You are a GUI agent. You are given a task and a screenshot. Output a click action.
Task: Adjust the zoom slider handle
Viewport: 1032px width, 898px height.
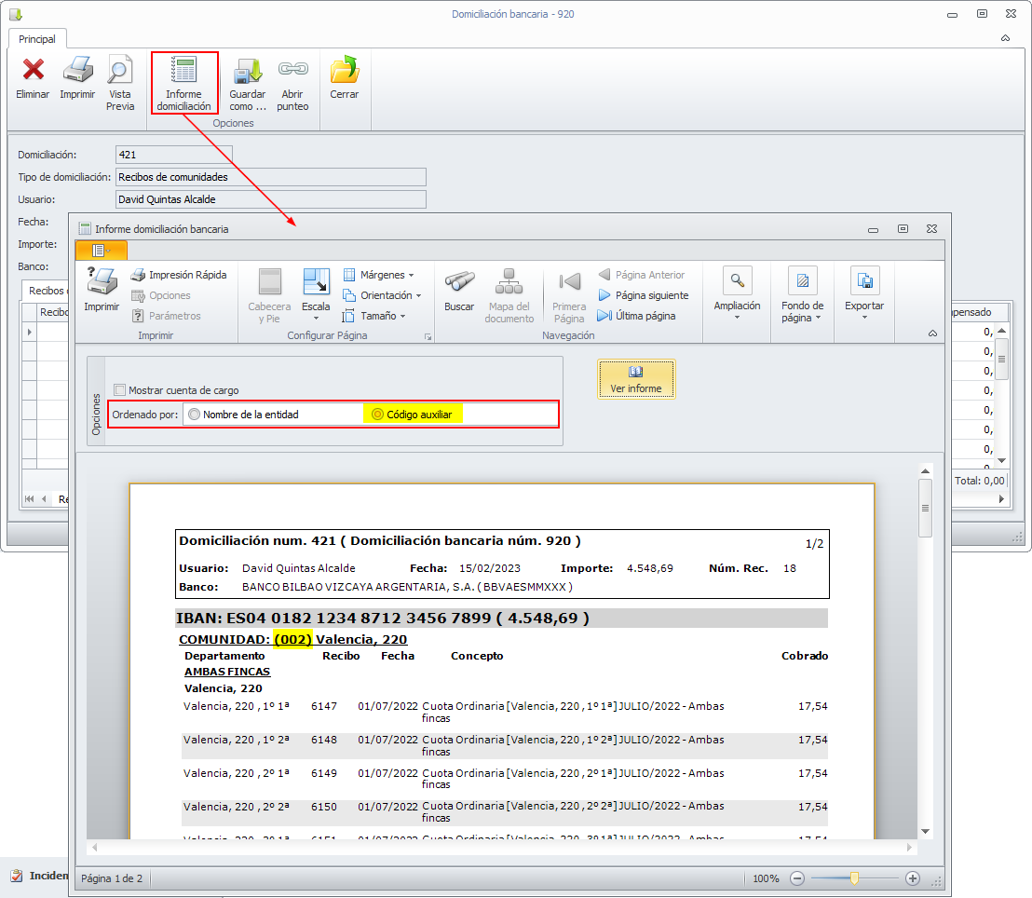point(854,878)
